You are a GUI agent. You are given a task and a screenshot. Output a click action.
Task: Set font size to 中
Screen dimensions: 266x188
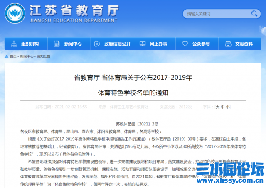coord(223,107)
